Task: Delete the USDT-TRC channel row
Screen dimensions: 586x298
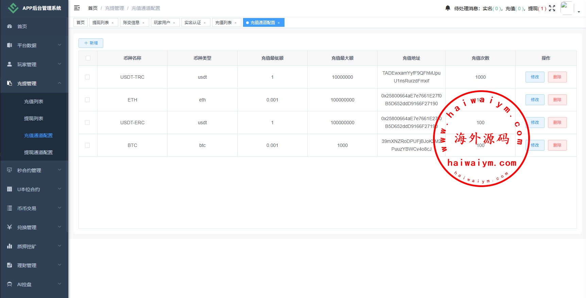Action: (x=557, y=77)
